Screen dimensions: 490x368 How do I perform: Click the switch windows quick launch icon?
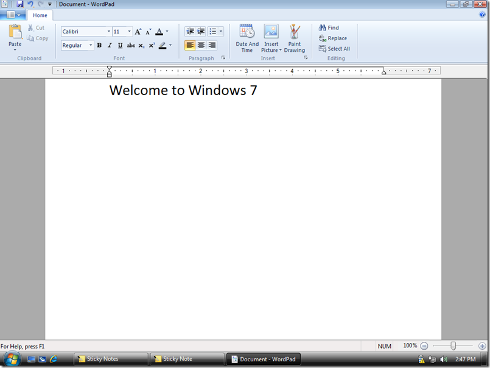42,359
